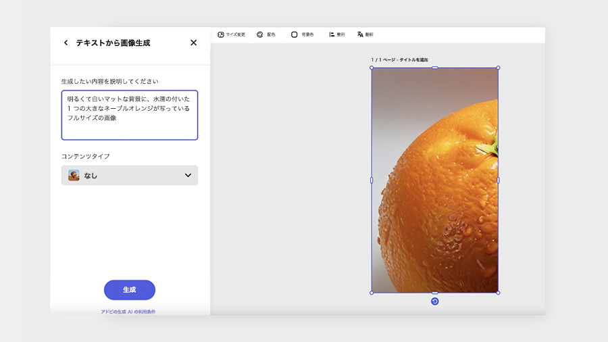Click the テキストから画像生成 panel heading
The width and height of the screenshot is (608, 342).
(113, 43)
